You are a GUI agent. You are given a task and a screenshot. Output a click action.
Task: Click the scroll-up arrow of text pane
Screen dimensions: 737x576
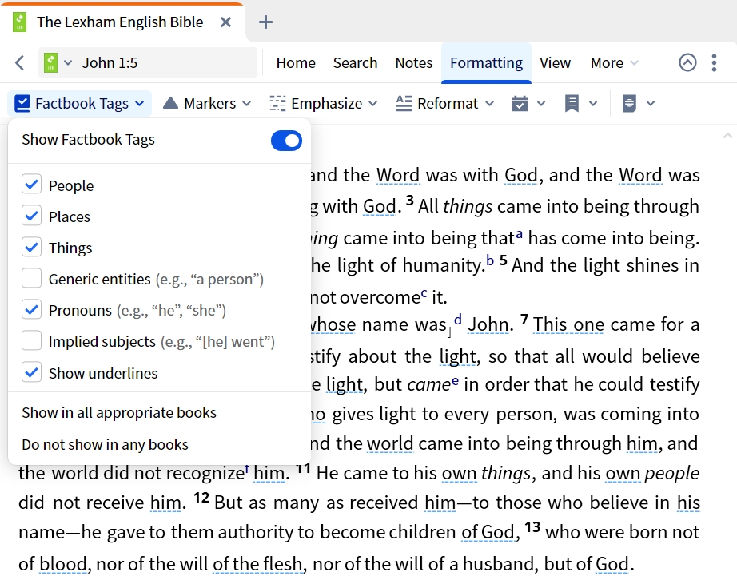coord(727,136)
